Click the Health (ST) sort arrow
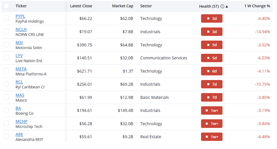 pos(227,7)
